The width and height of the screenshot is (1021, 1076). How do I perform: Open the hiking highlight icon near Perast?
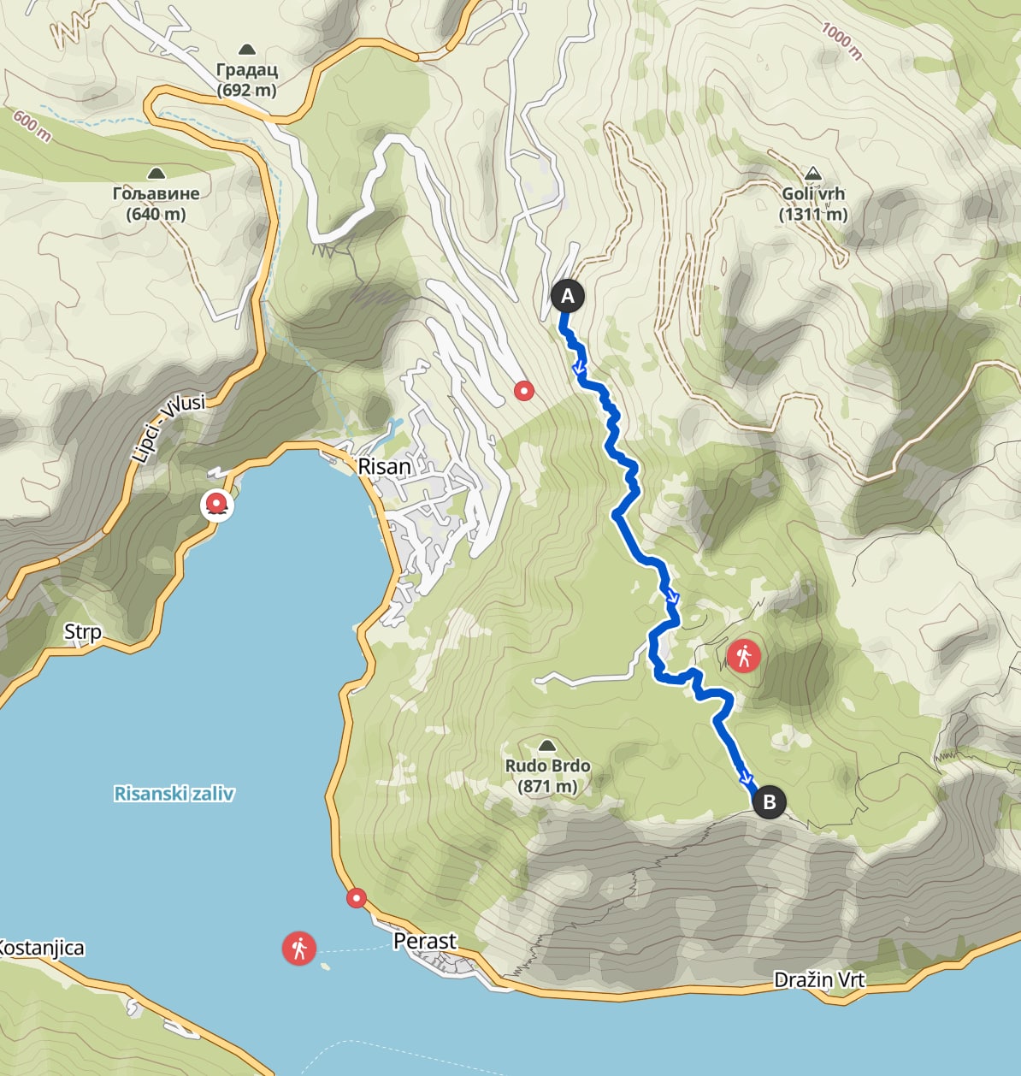pos(299,948)
